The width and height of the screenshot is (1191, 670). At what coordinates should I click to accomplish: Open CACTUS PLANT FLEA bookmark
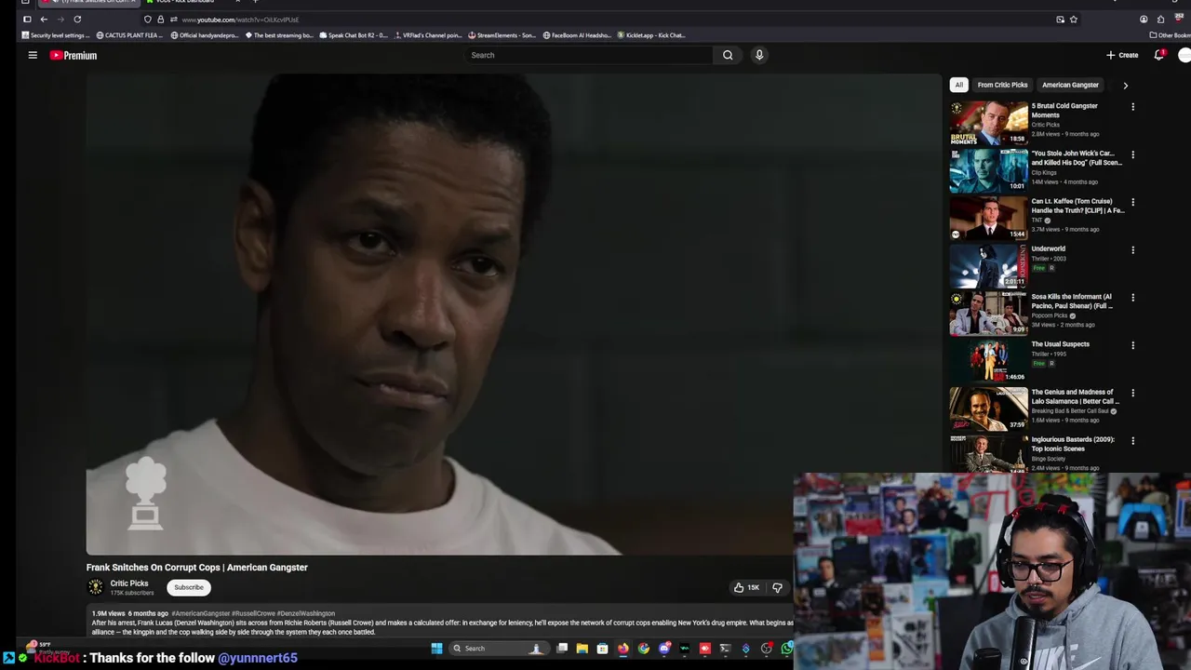coord(129,35)
